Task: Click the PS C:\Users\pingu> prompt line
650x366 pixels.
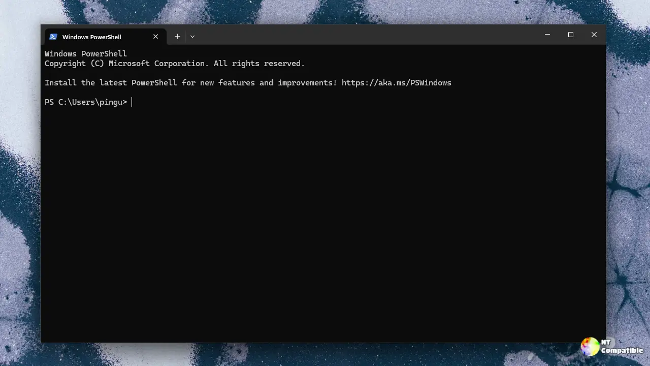Action: (x=86, y=102)
